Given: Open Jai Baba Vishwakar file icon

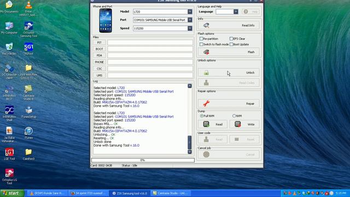Looking at the screenshot, I should (x=9, y=135).
